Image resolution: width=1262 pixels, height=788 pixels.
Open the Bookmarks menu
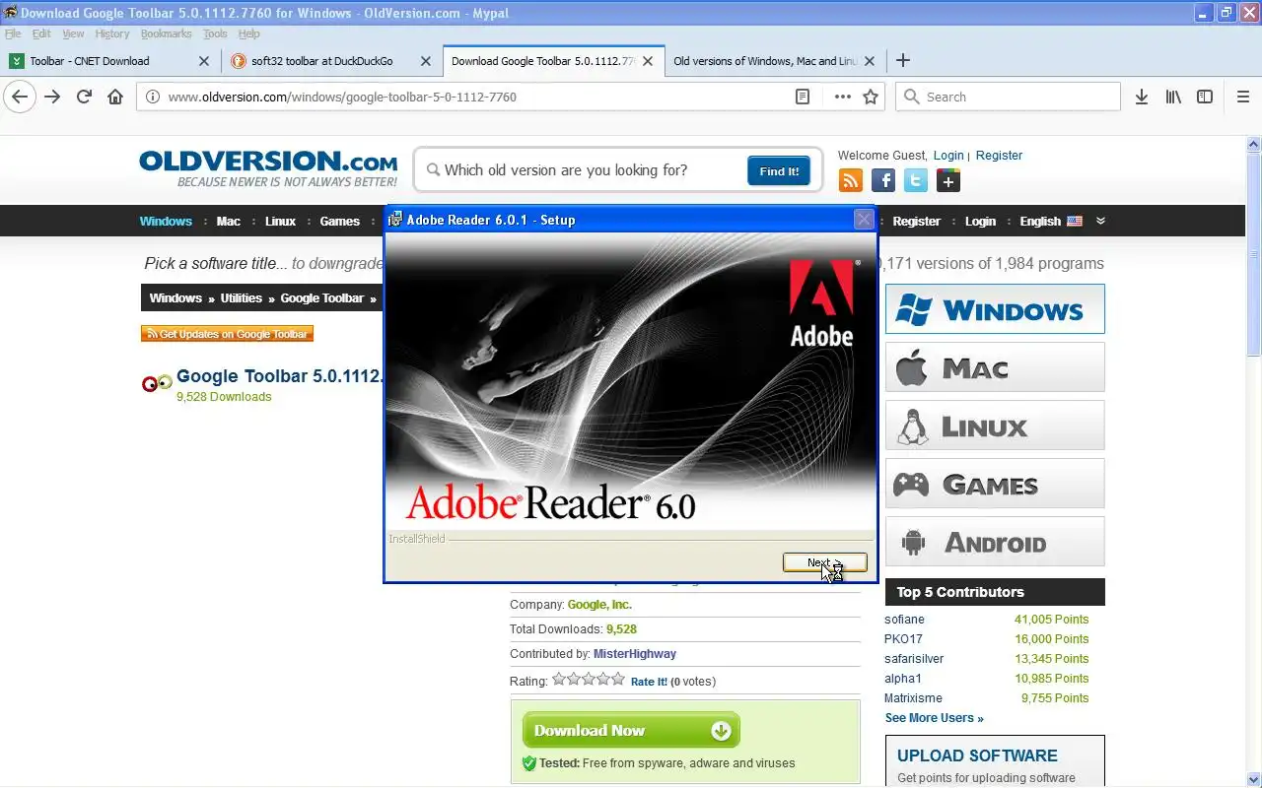click(x=166, y=33)
